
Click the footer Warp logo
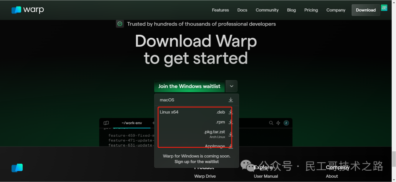click(x=17, y=168)
